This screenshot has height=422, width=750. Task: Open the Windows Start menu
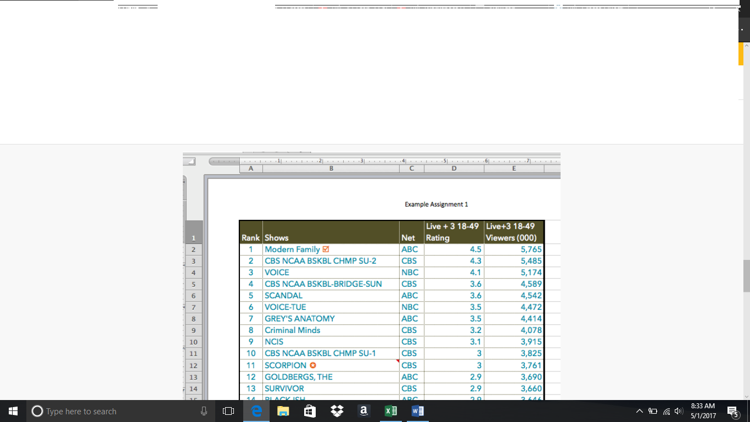pyautogui.click(x=13, y=411)
